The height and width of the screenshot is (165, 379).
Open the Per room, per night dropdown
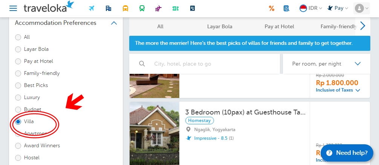tap(326, 64)
